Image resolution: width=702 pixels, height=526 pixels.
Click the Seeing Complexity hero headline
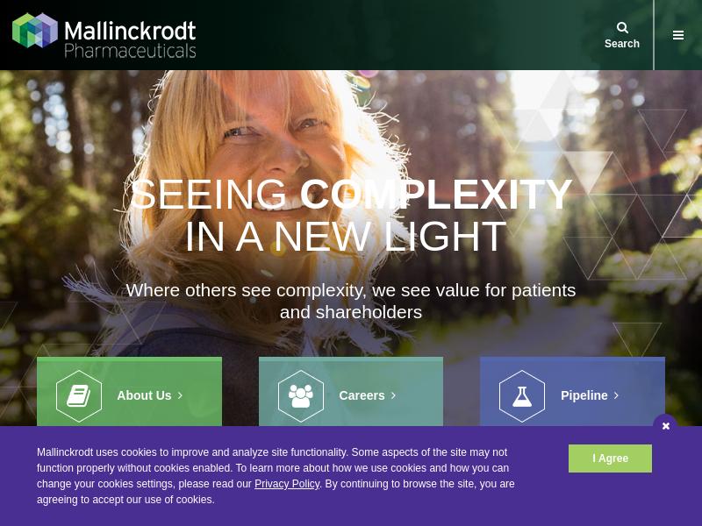tap(350, 216)
